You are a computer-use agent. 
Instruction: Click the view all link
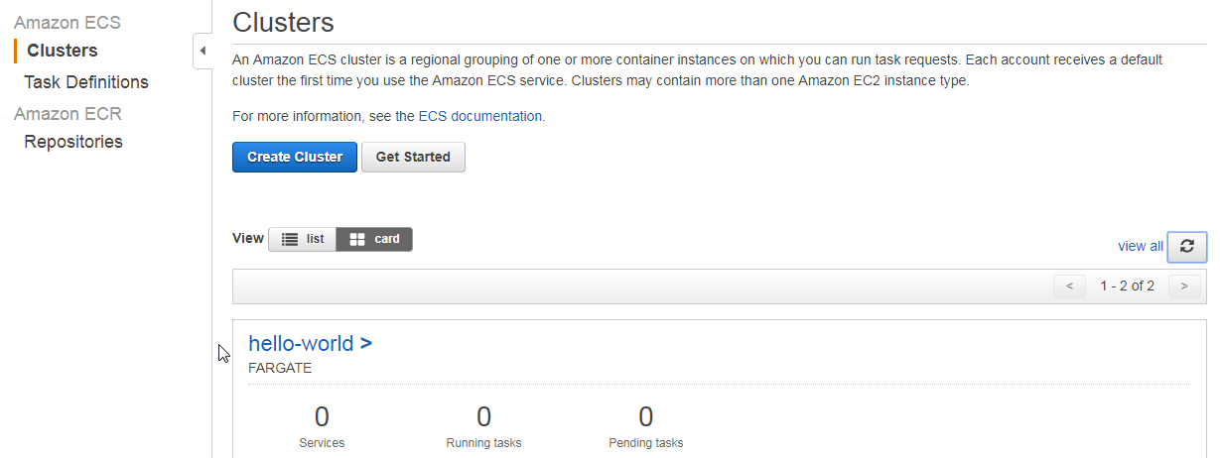(x=1141, y=246)
